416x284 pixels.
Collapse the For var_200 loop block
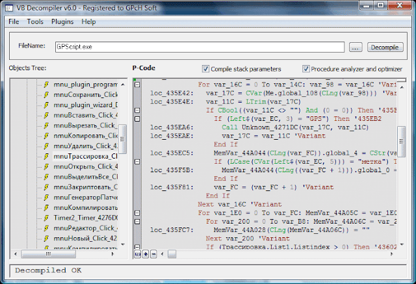click(x=137, y=222)
